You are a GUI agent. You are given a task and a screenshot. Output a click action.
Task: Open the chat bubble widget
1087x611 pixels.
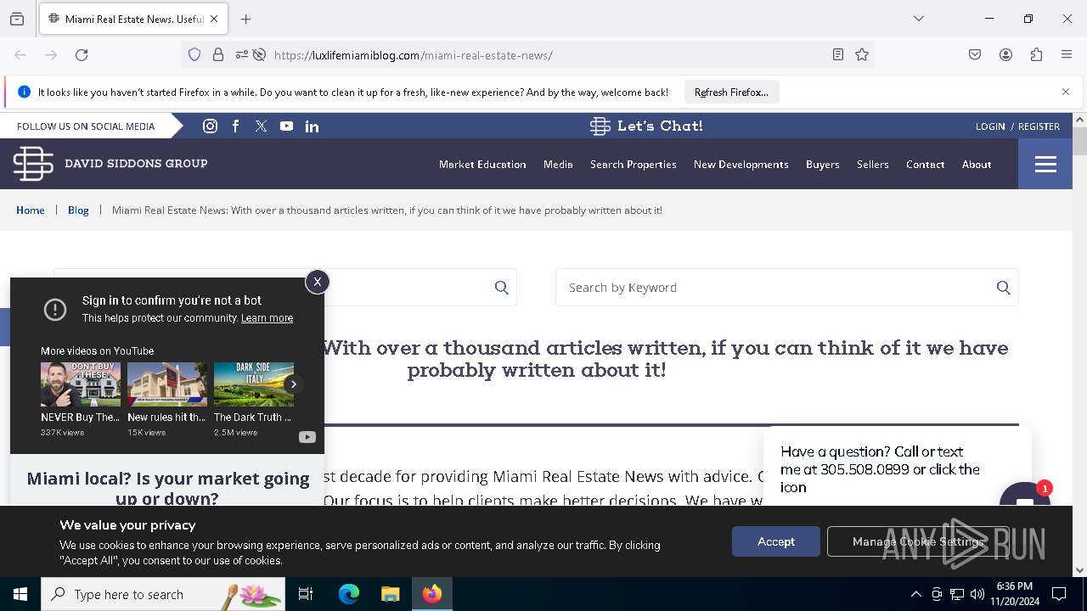(x=1025, y=495)
